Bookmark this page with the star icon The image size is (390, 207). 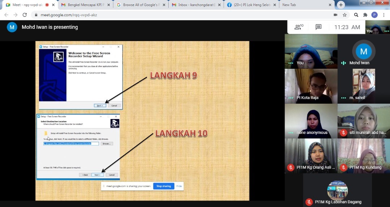tap(345, 15)
